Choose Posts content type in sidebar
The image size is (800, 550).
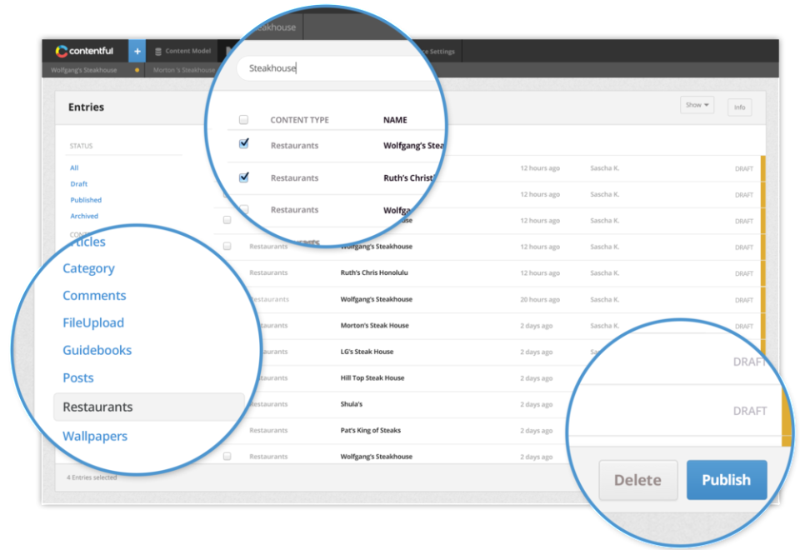78,377
